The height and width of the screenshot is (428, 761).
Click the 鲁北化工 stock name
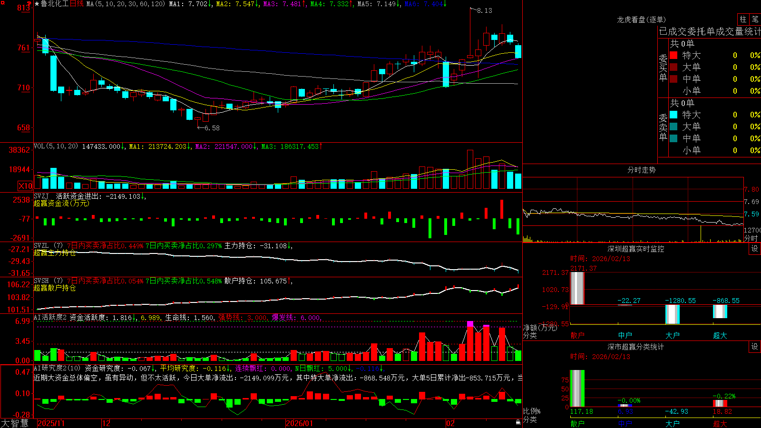tap(55, 4)
